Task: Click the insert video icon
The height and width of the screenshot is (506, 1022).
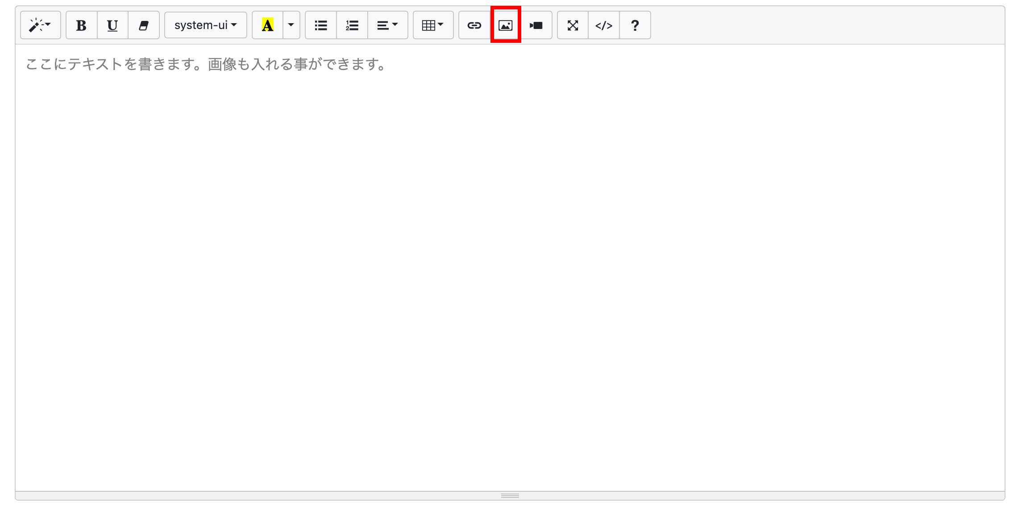Action: tap(536, 25)
